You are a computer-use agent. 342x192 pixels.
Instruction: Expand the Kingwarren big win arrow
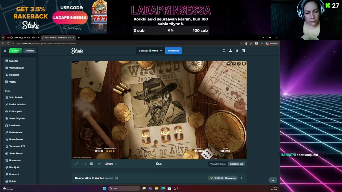[x=242, y=178]
